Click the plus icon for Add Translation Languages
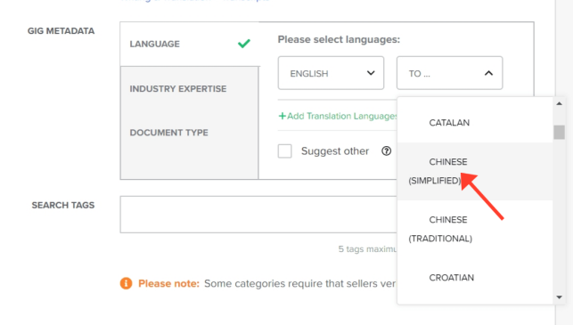Viewport: 573px width, 325px height. 282,116
